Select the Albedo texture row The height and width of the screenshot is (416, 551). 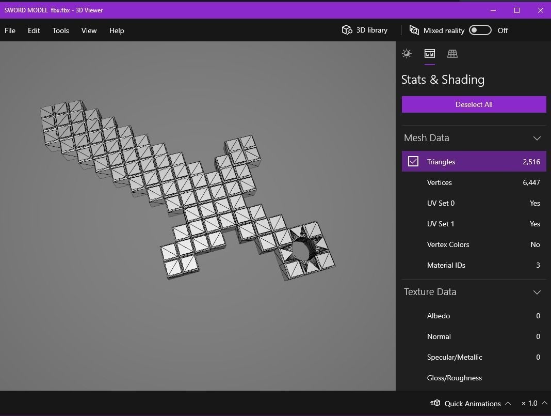[474, 316]
